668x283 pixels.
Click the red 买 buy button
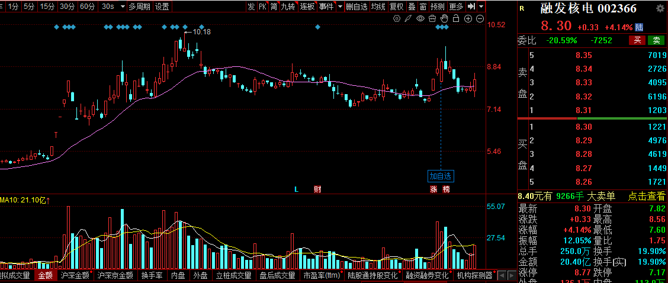tap(637, 40)
